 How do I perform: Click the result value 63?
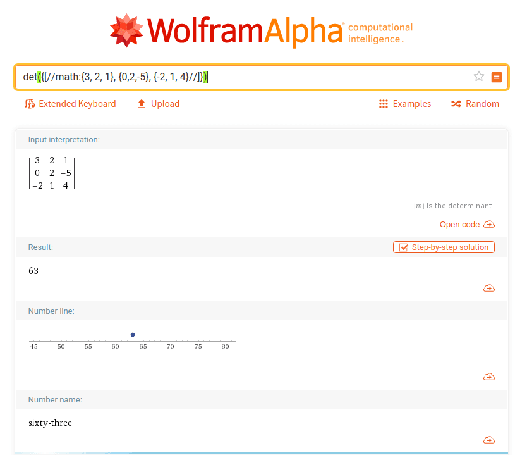click(33, 271)
